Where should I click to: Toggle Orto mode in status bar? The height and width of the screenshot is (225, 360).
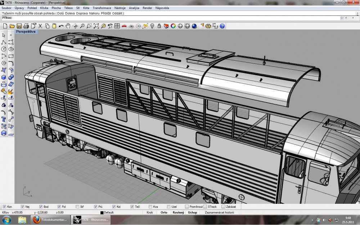point(164,213)
